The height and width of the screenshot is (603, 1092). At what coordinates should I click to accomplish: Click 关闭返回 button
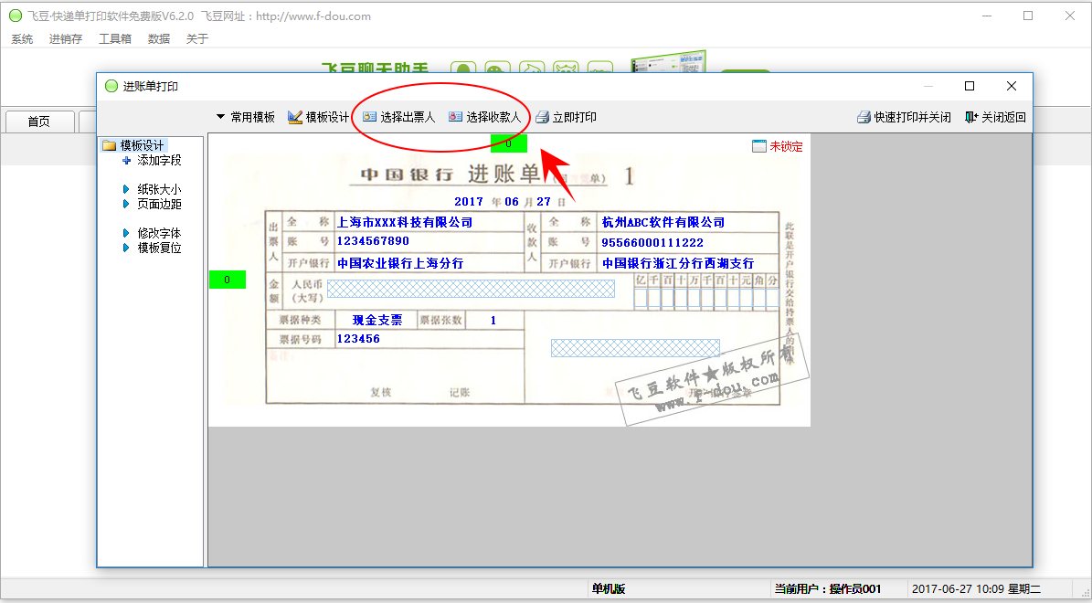[x=995, y=117]
